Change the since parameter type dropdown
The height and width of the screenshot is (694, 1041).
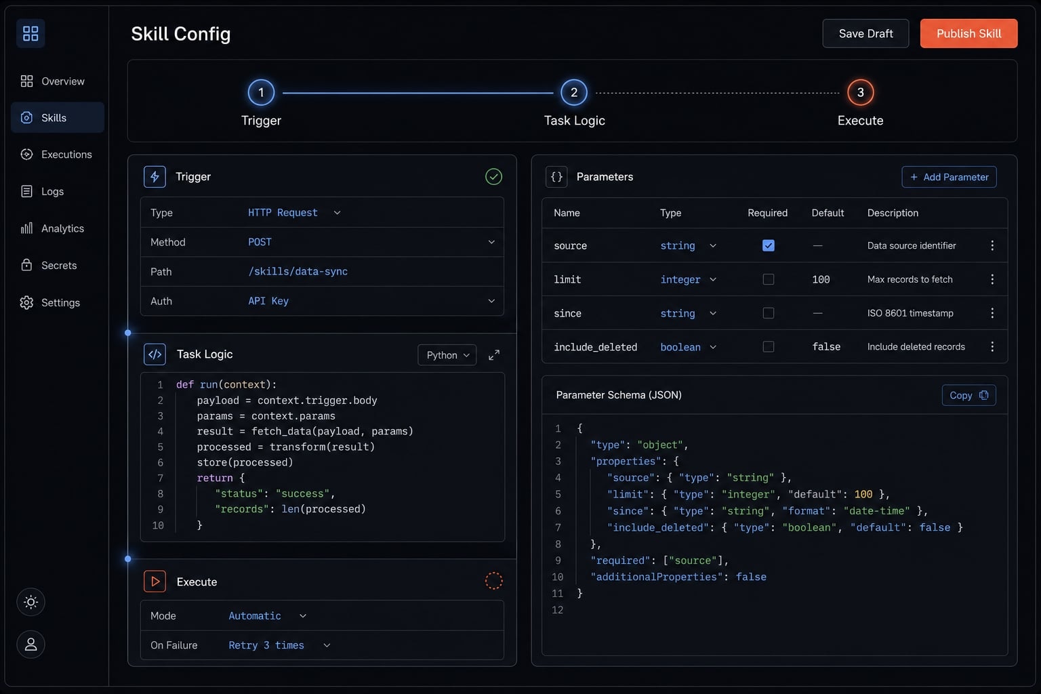tap(689, 313)
